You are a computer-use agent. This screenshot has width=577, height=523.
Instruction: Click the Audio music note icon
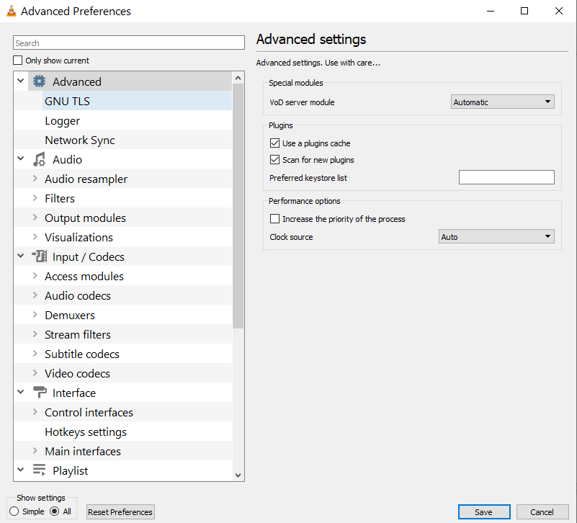[39, 159]
